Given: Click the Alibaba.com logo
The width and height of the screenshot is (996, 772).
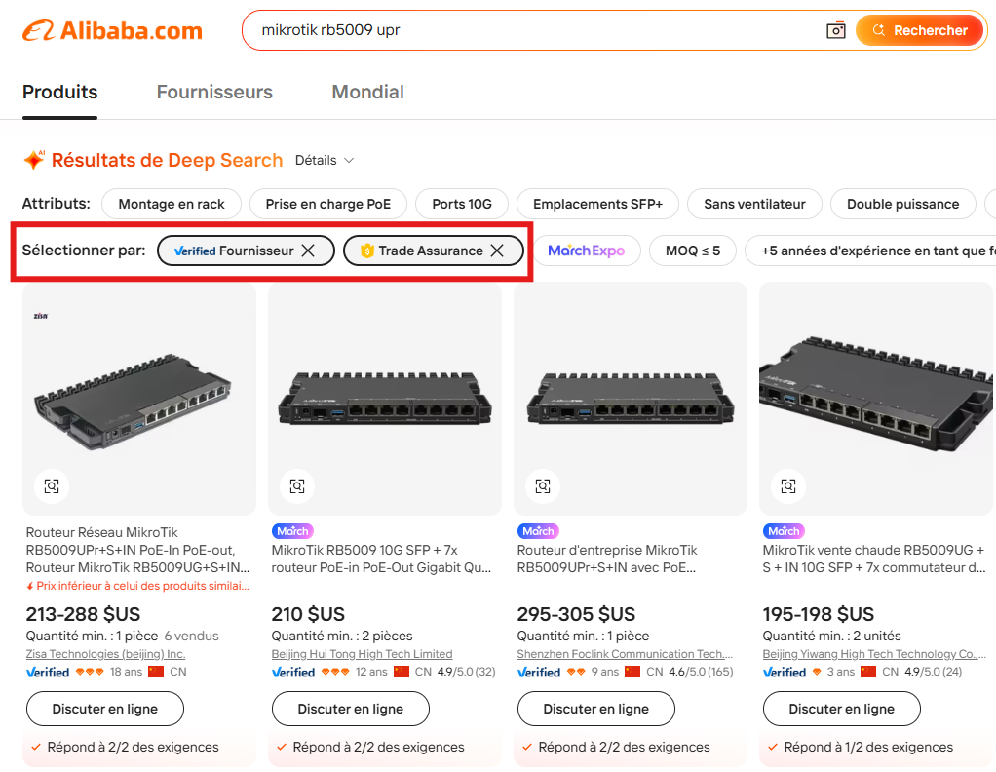Looking at the screenshot, I should click(112, 30).
